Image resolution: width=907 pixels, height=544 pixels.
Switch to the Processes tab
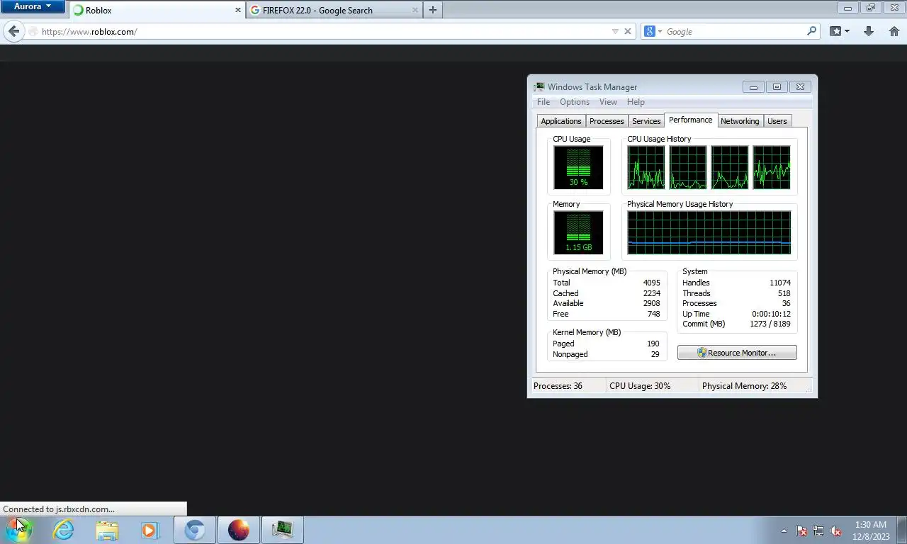coord(607,121)
